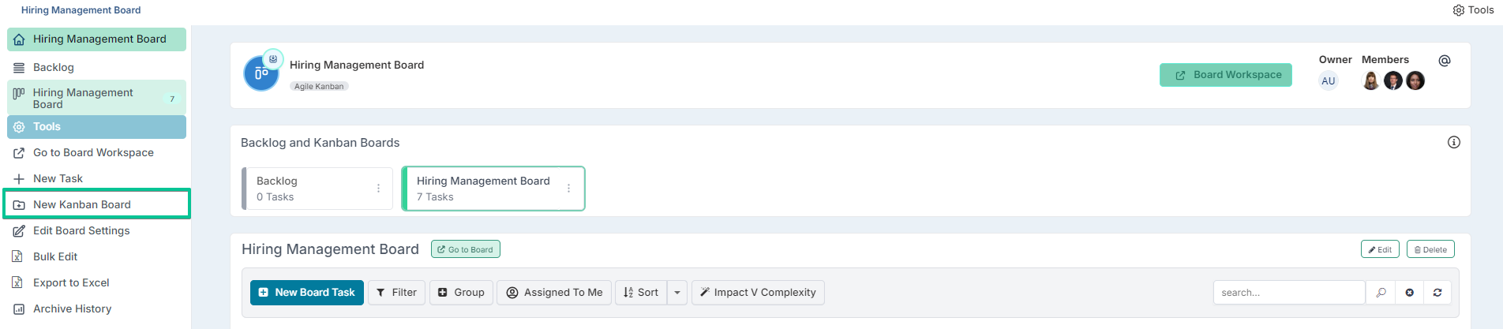The height and width of the screenshot is (329, 1503).
Task: Click the search magnifier icon
Action: (x=1381, y=292)
